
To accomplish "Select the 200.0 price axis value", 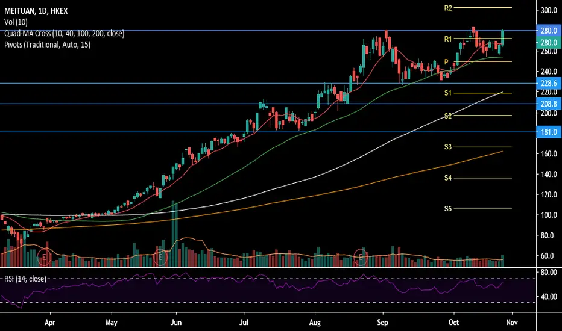I will [549, 113].
